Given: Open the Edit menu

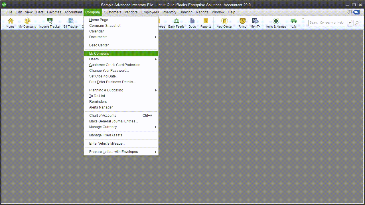Looking at the screenshot, I should (x=19, y=12).
